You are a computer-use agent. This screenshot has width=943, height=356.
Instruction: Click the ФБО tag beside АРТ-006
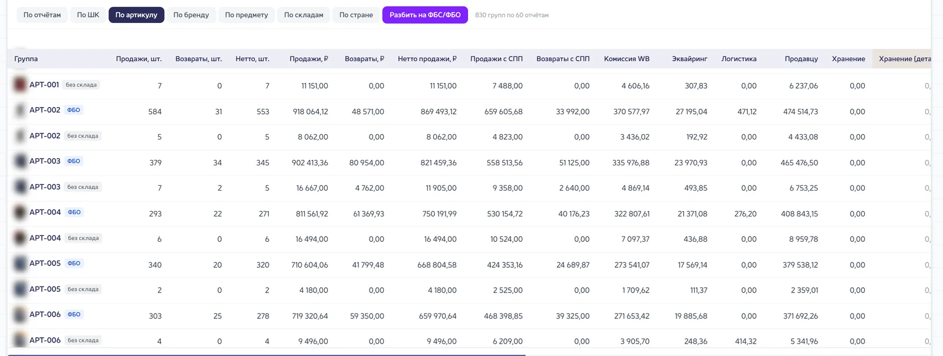(74, 315)
